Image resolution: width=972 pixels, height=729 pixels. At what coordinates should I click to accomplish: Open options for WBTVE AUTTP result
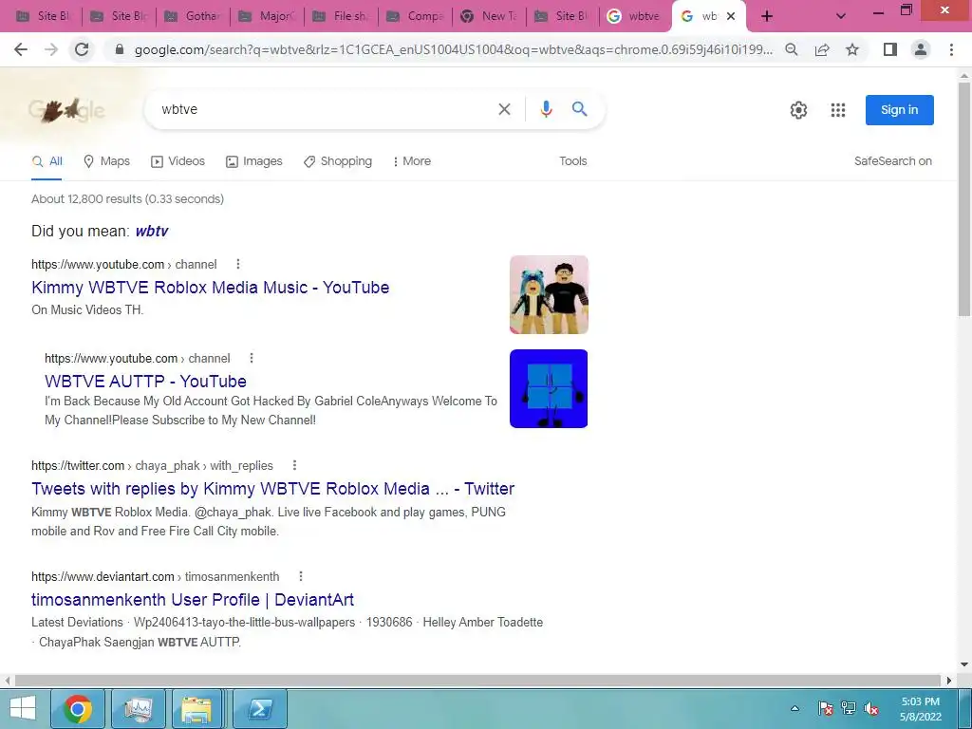click(251, 358)
